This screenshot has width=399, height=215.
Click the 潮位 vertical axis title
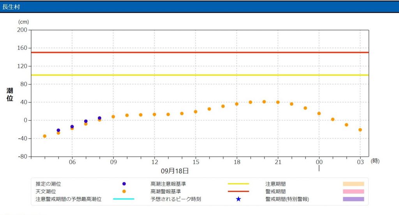10,94
